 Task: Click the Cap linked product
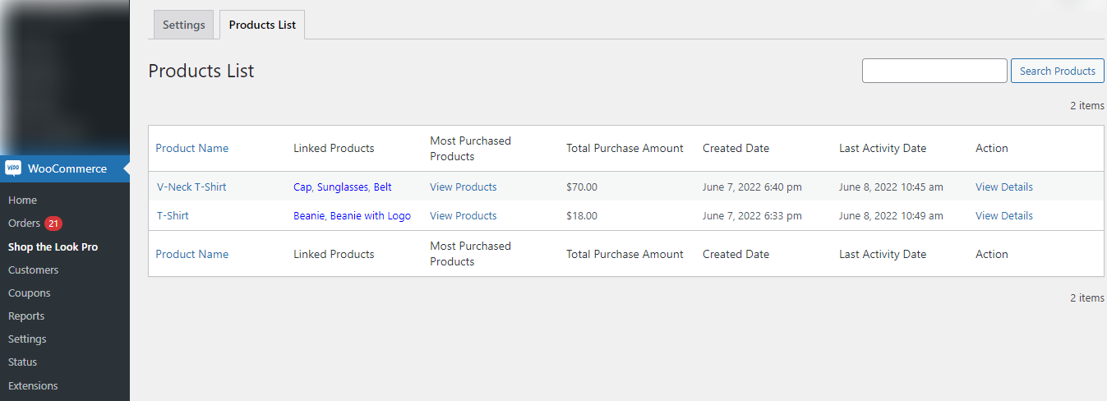coord(302,187)
